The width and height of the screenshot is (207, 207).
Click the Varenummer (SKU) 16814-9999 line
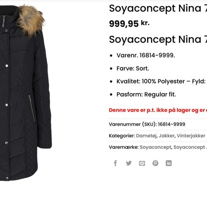click(x=147, y=124)
